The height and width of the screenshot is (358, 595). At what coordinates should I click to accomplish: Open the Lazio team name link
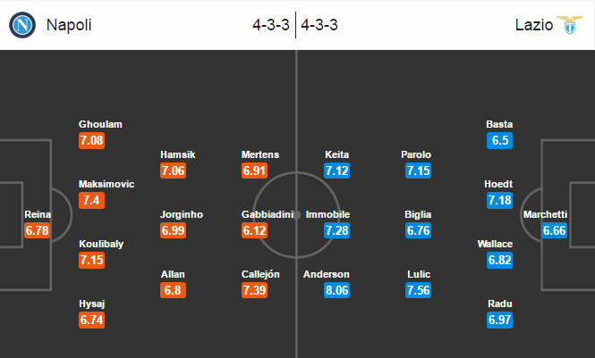click(534, 25)
